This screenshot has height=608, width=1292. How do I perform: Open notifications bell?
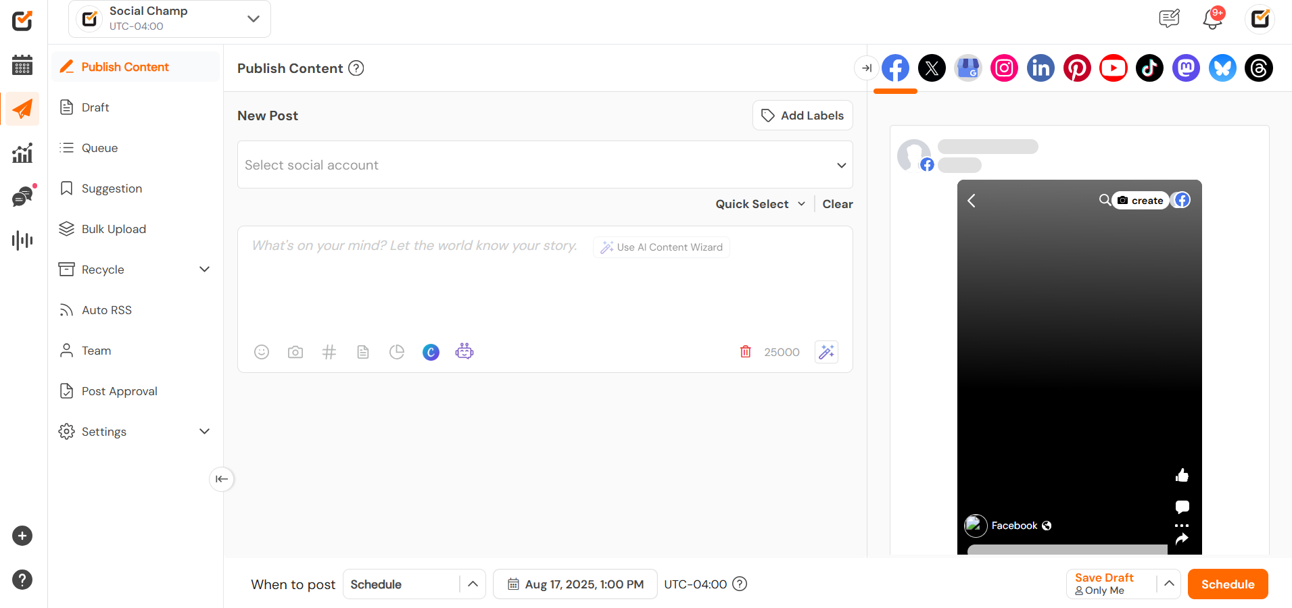[1213, 18]
